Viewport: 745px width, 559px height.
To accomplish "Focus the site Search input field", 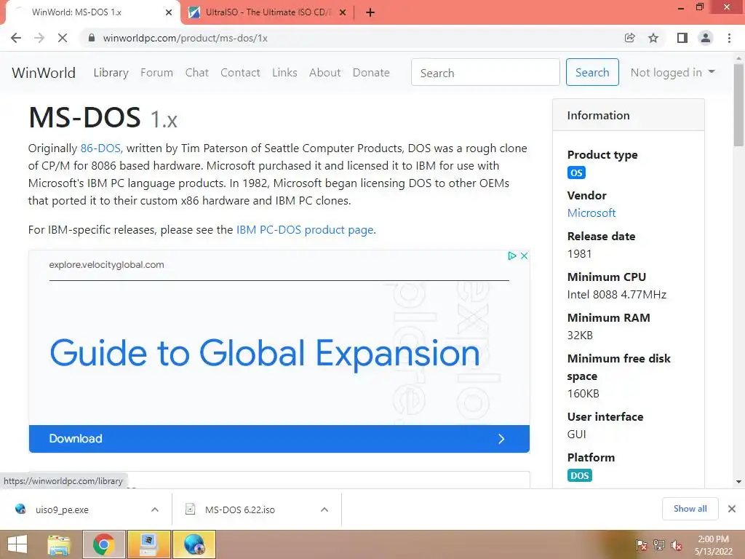I will point(485,72).
